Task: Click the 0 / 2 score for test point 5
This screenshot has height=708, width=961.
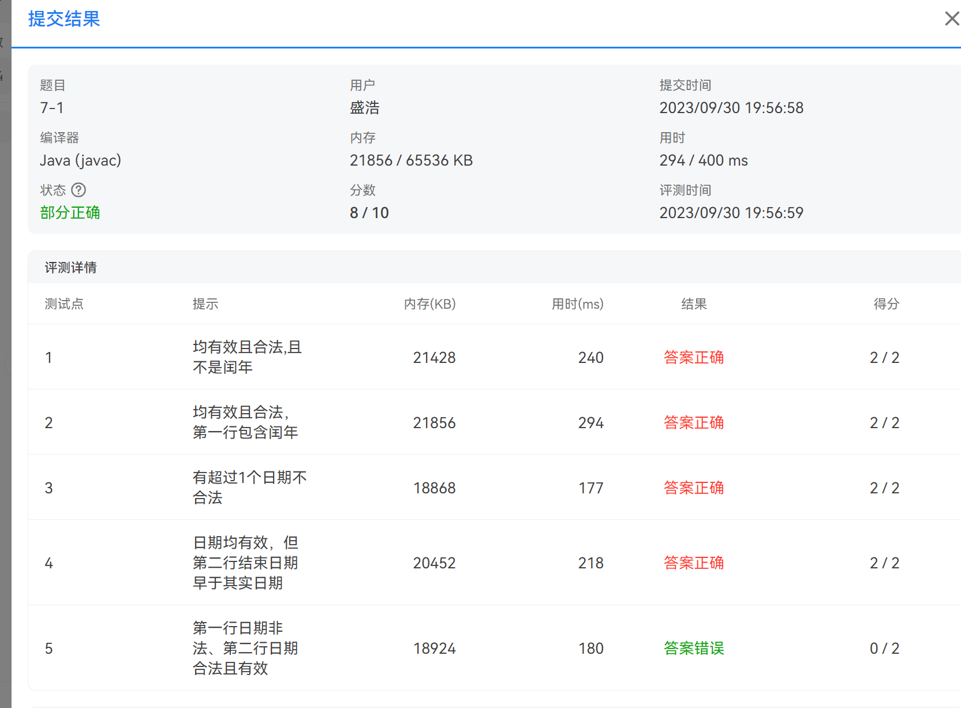Action: point(884,649)
